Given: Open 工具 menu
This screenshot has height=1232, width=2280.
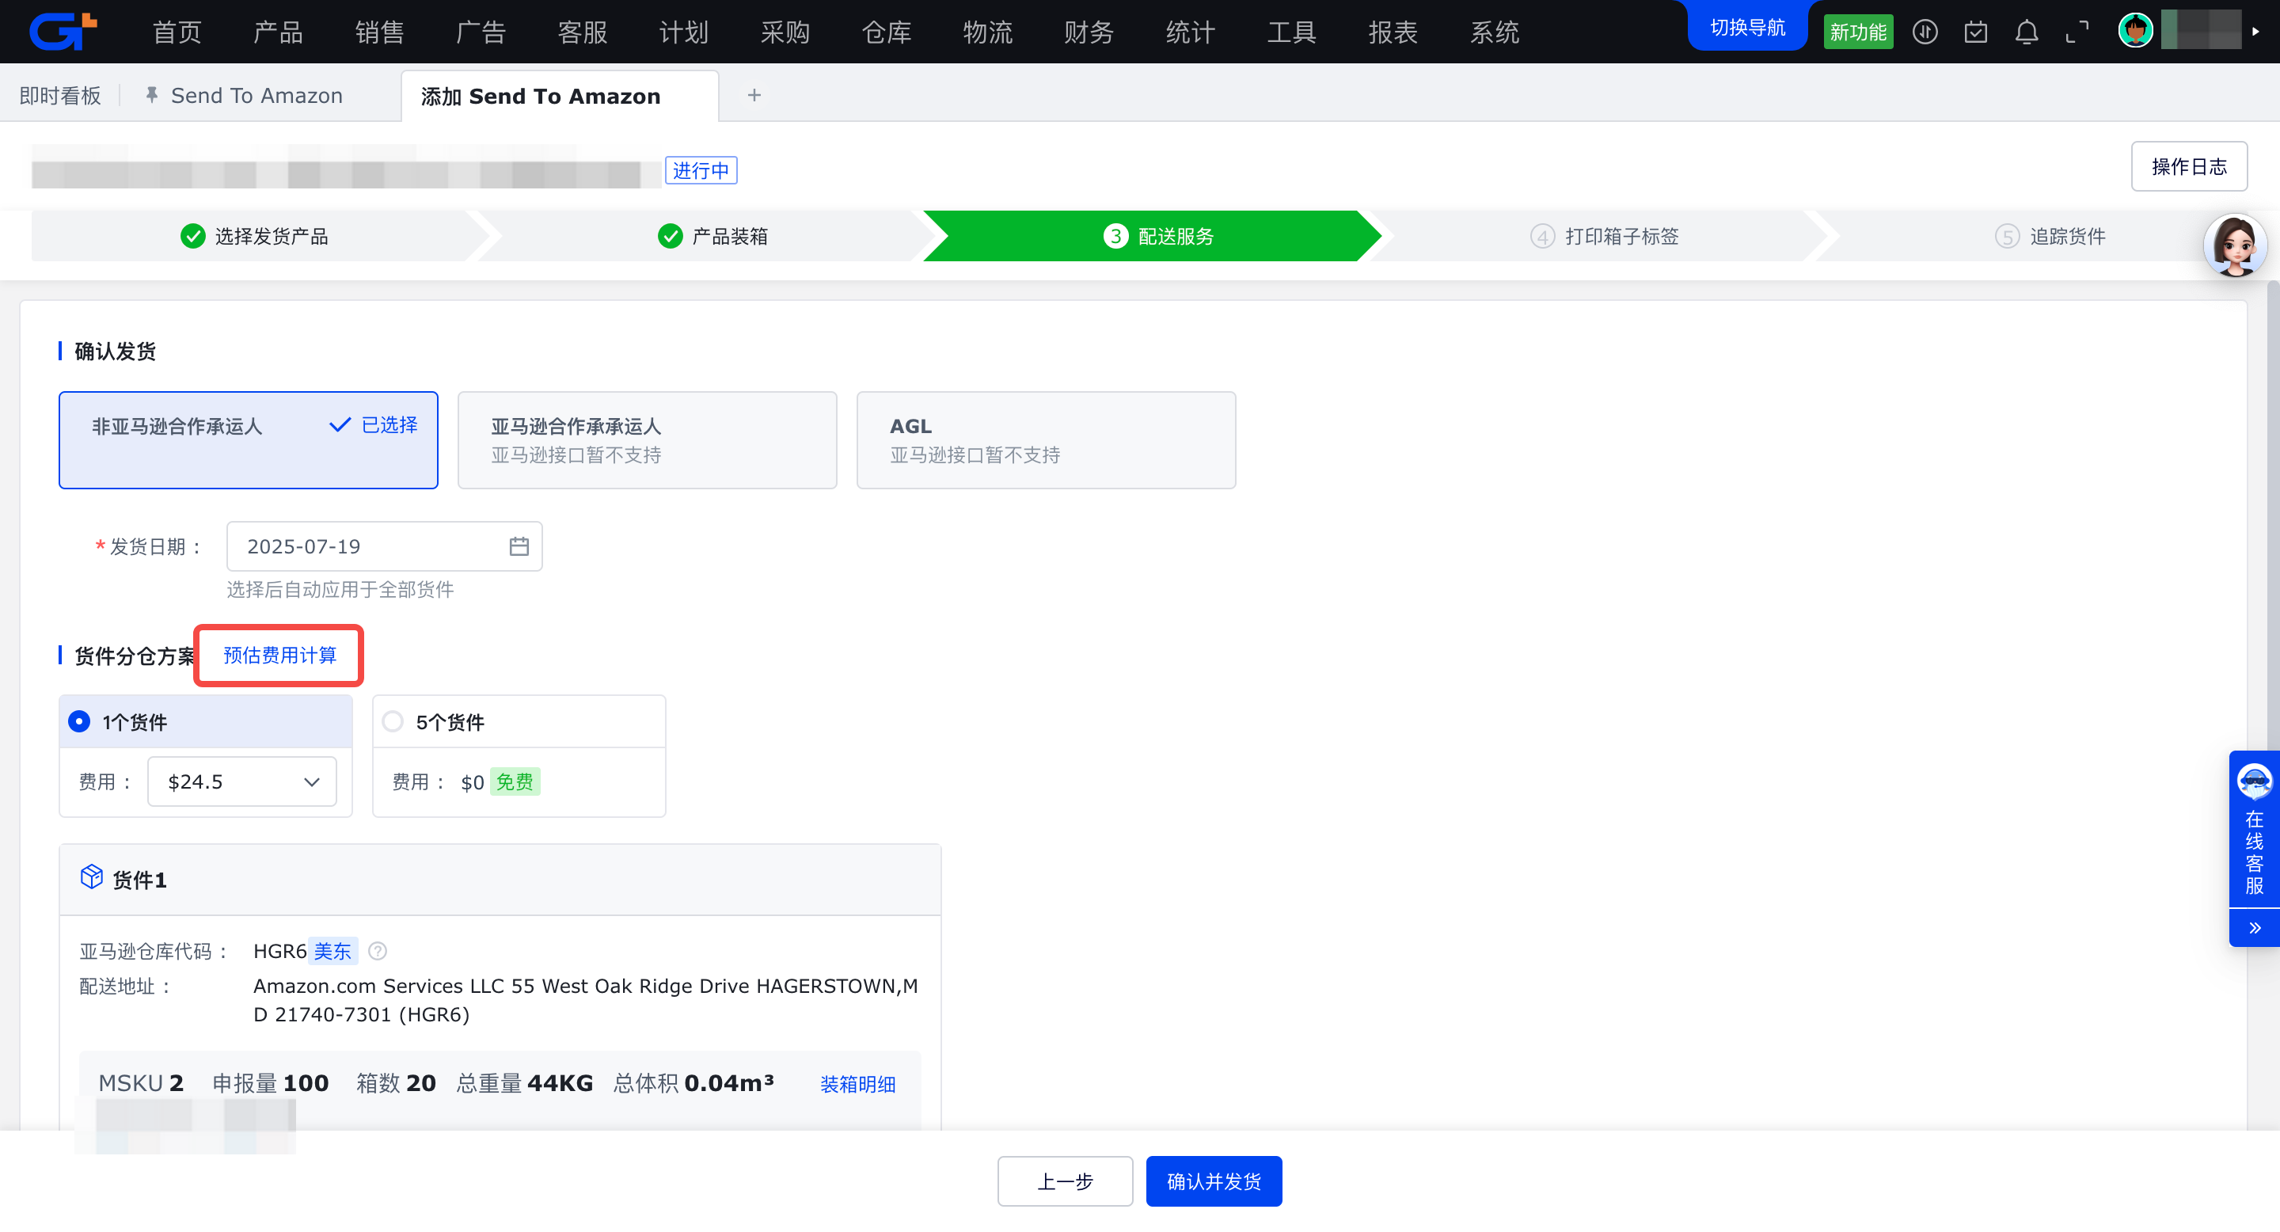Looking at the screenshot, I should tap(1291, 32).
